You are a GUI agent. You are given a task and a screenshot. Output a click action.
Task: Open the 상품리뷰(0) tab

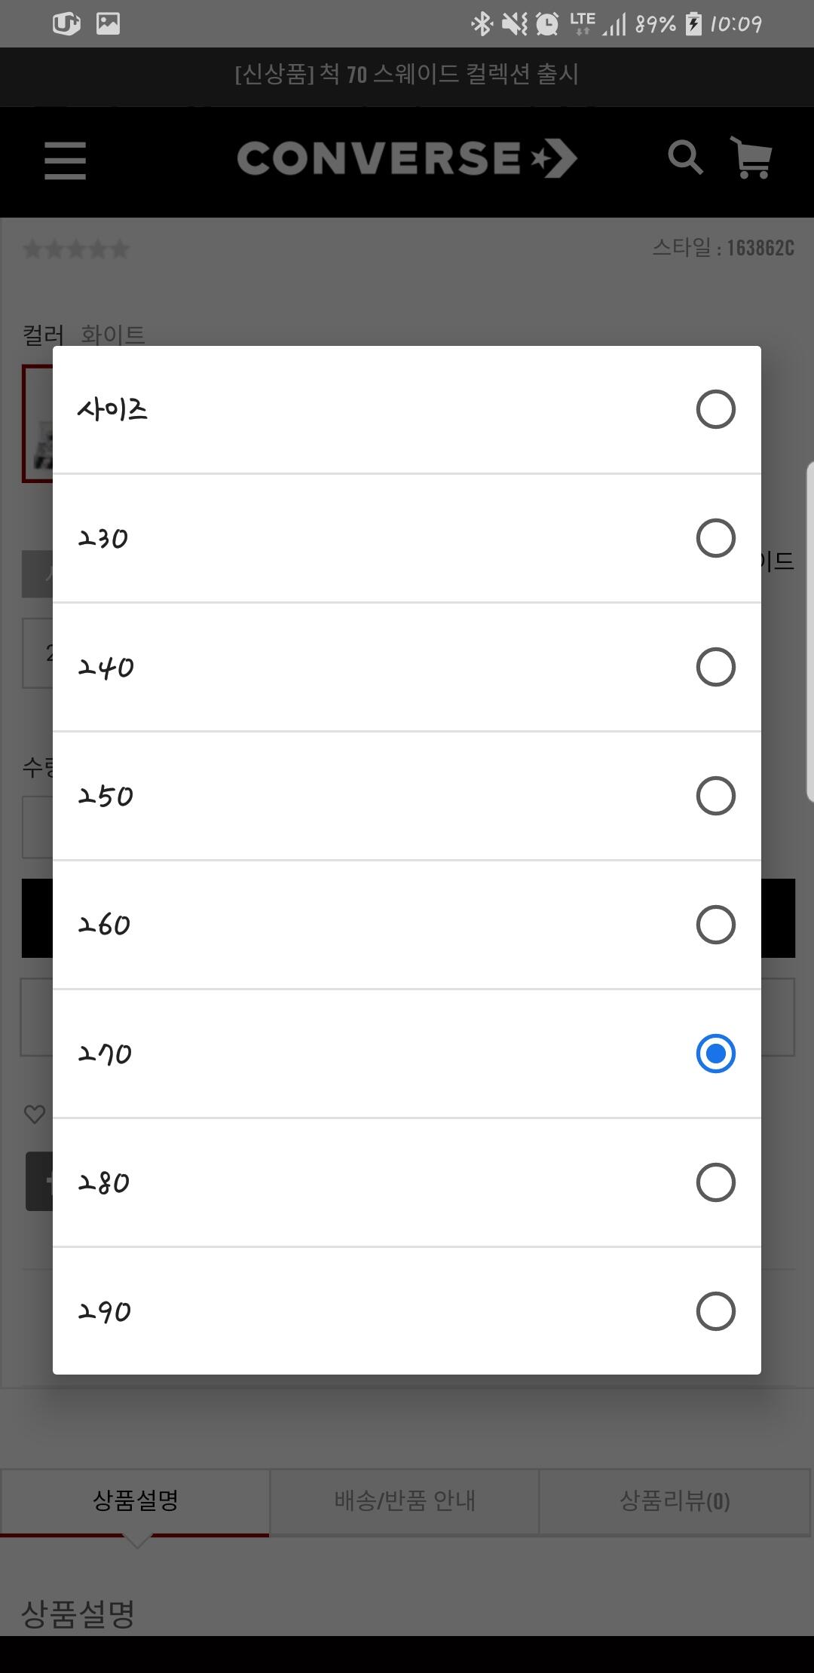pyautogui.click(x=675, y=1500)
